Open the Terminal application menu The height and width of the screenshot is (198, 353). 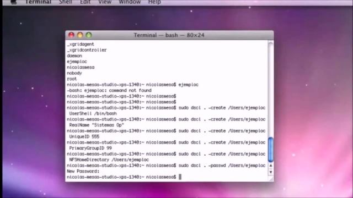(38, 2)
